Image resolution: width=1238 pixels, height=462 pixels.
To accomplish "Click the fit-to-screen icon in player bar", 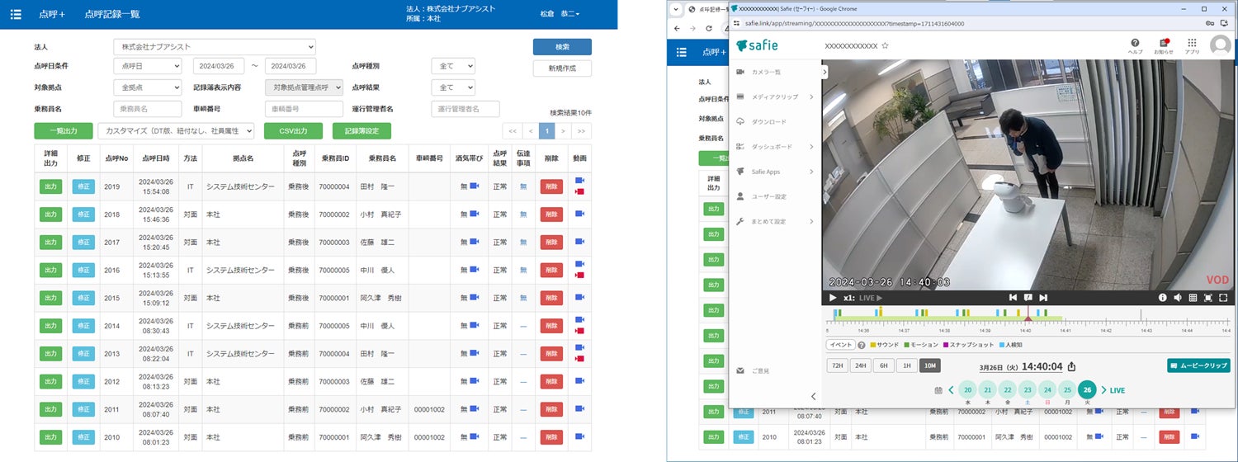I will click(1208, 297).
